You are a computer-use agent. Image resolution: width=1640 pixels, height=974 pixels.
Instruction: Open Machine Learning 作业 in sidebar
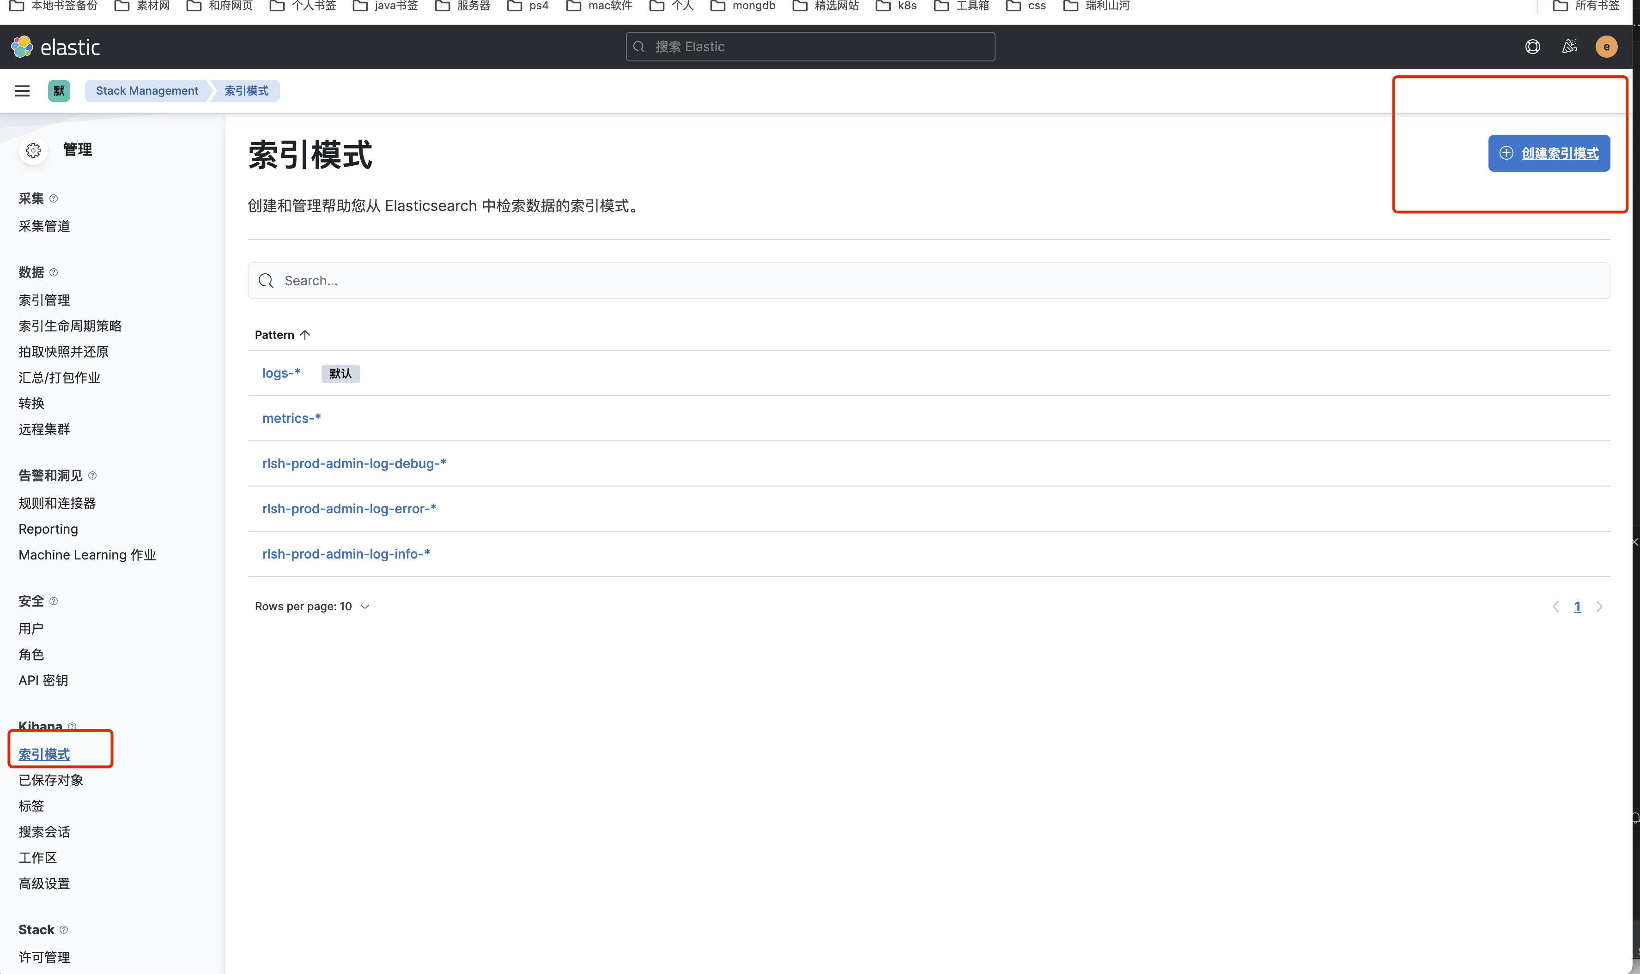(x=87, y=554)
